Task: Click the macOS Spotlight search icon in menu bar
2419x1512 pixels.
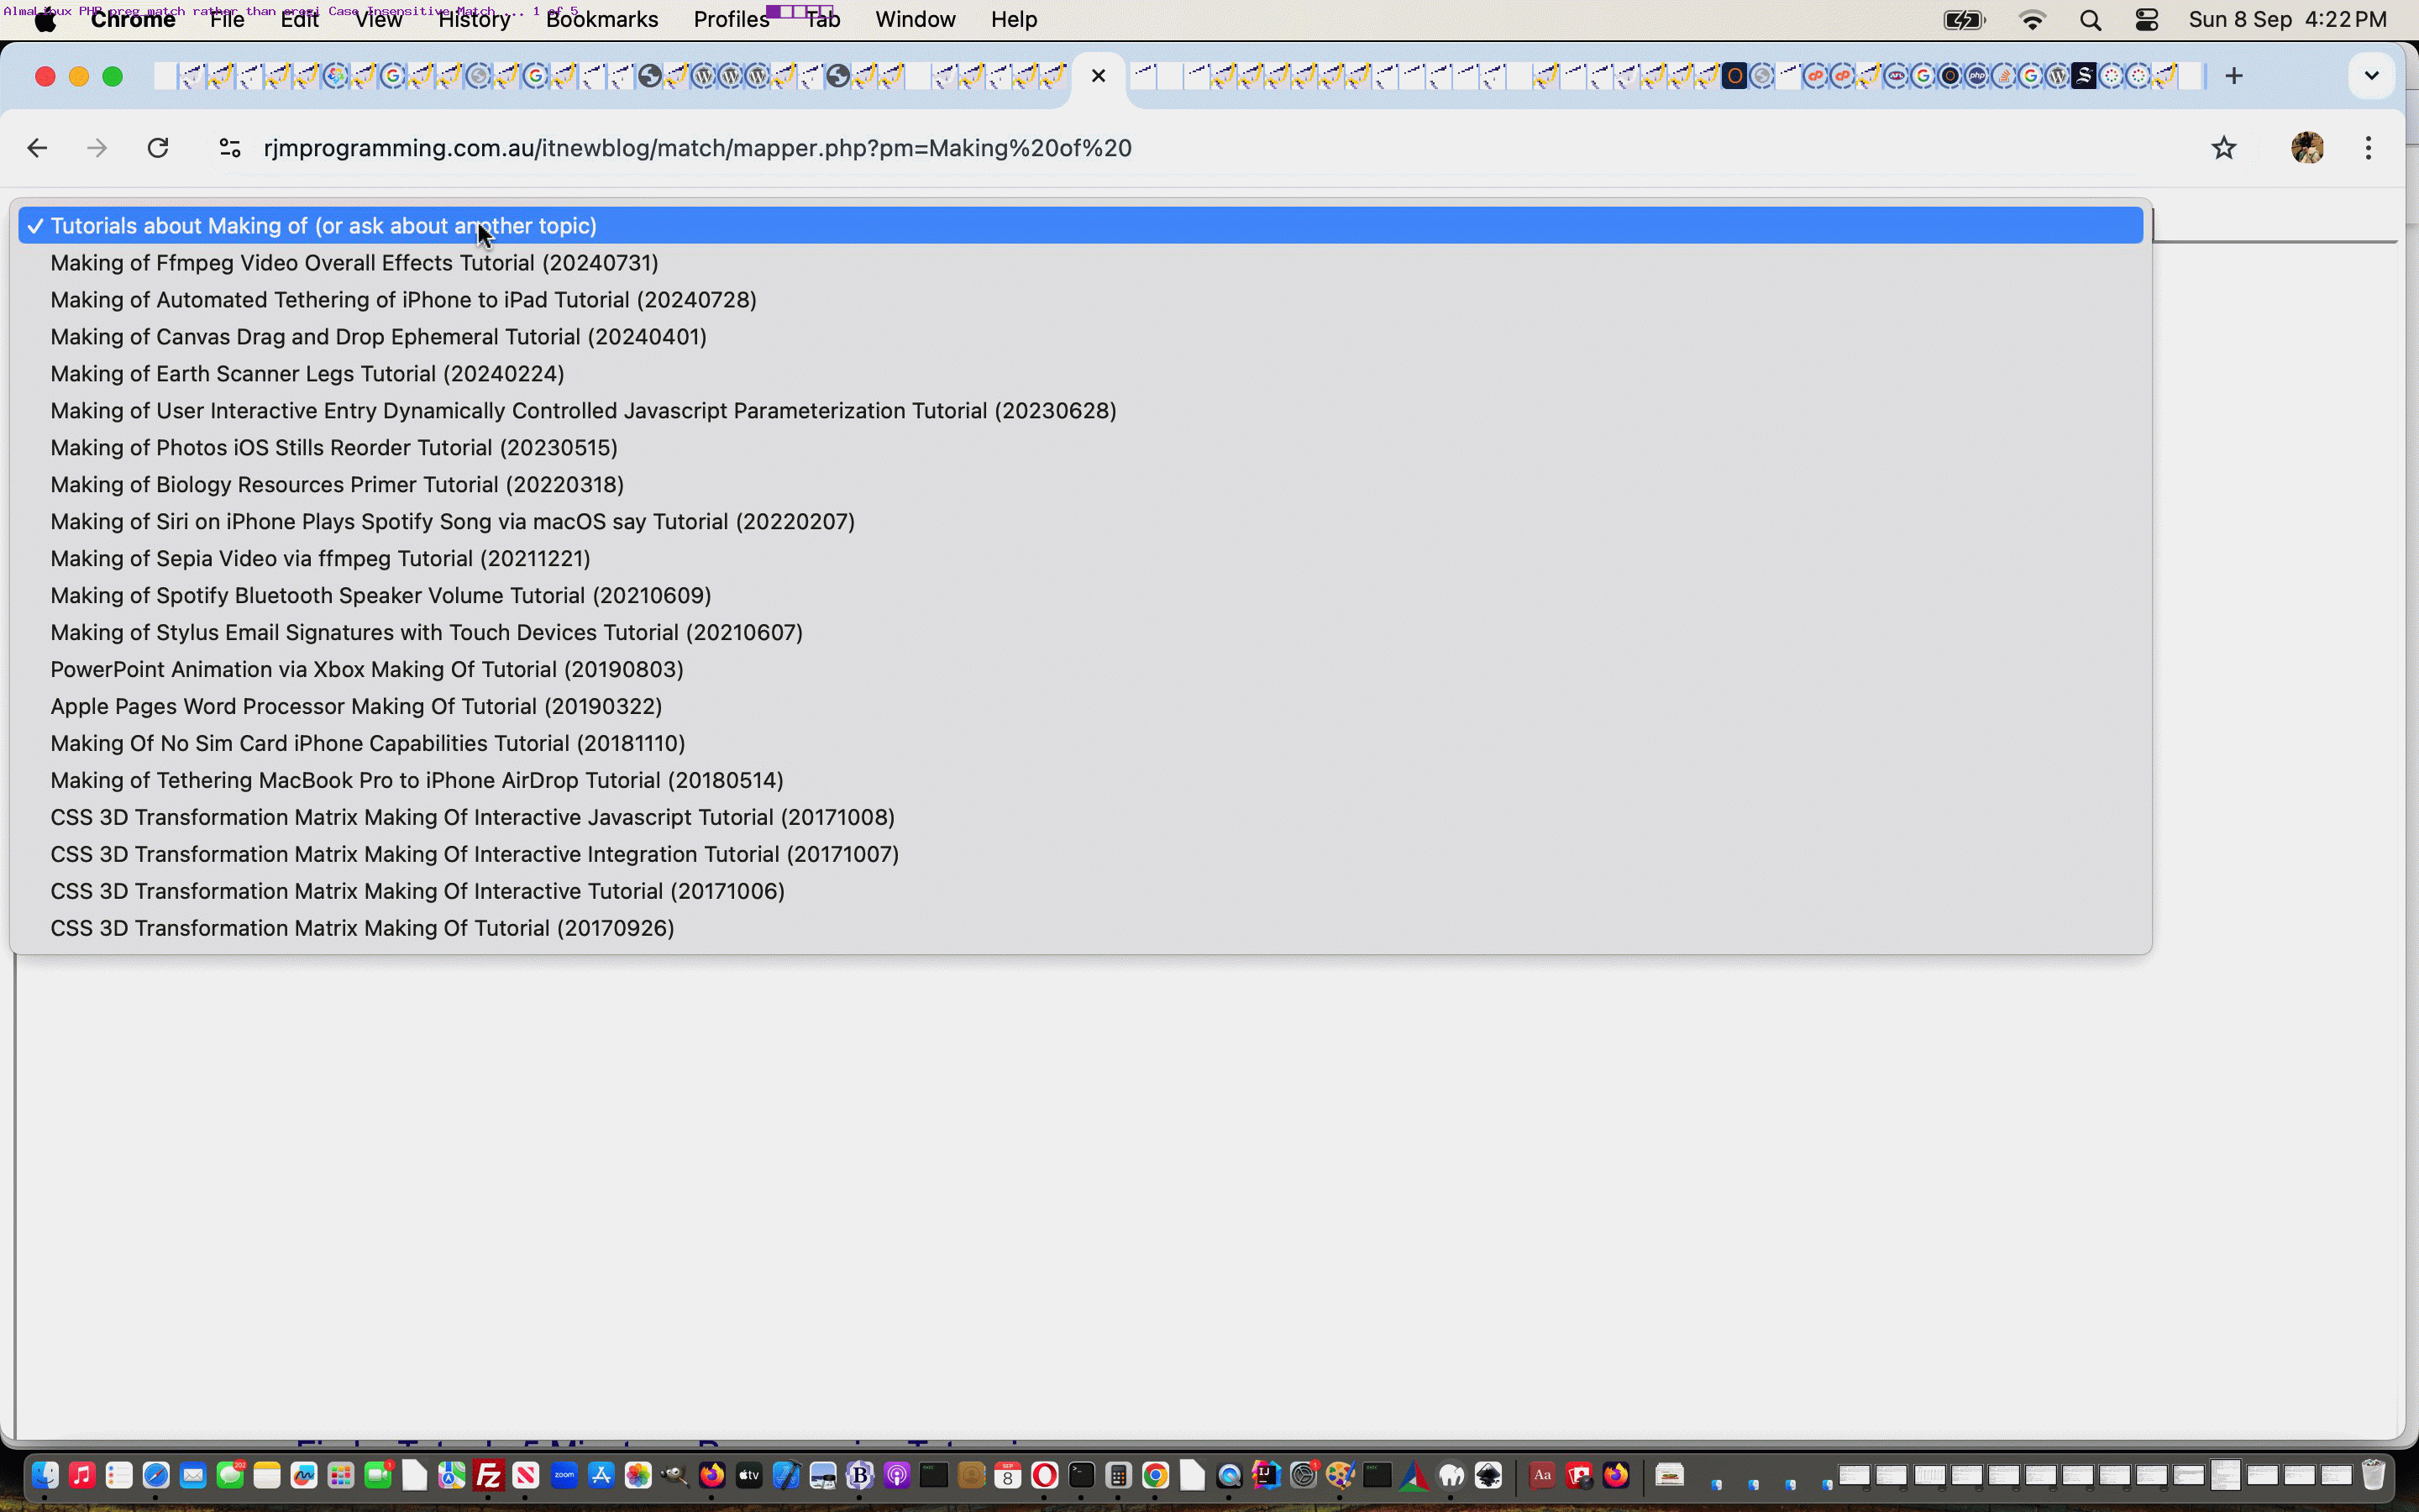Action: [x=2090, y=19]
